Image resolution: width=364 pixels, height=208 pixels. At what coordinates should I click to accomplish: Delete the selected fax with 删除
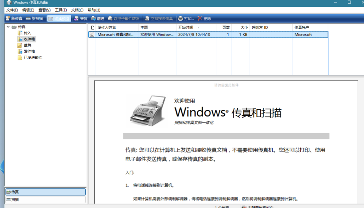204,19
